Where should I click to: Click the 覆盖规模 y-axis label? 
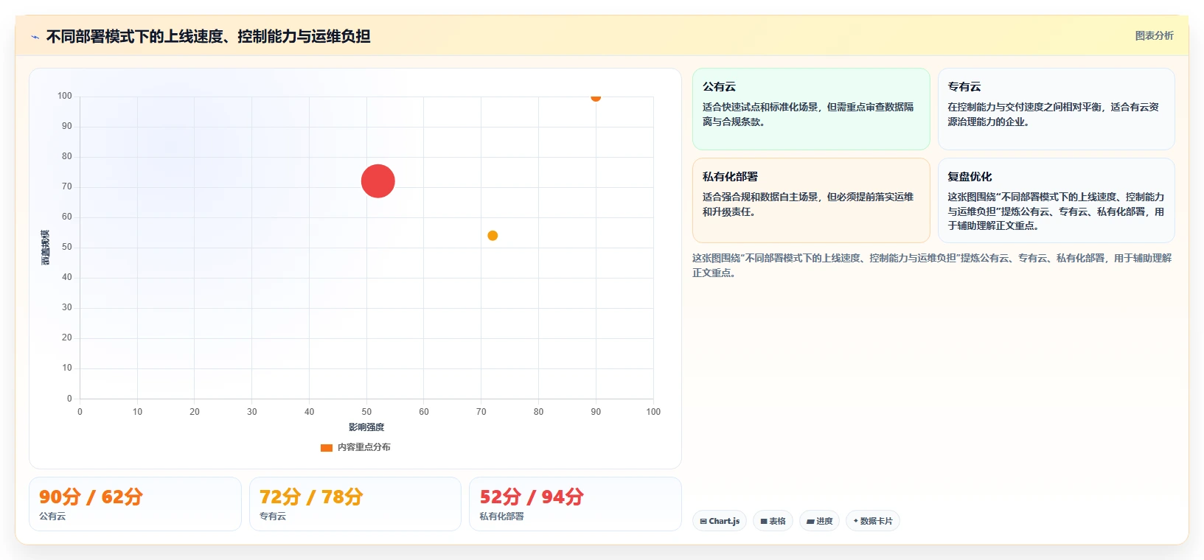(x=46, y=248)
